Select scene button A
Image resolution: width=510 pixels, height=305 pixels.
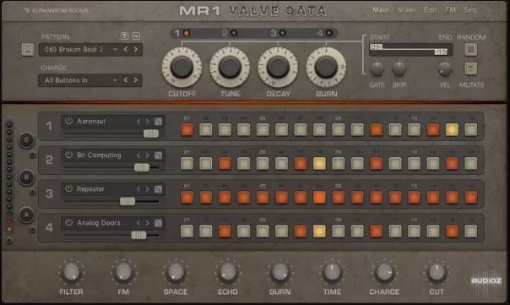tap(26, 215)
